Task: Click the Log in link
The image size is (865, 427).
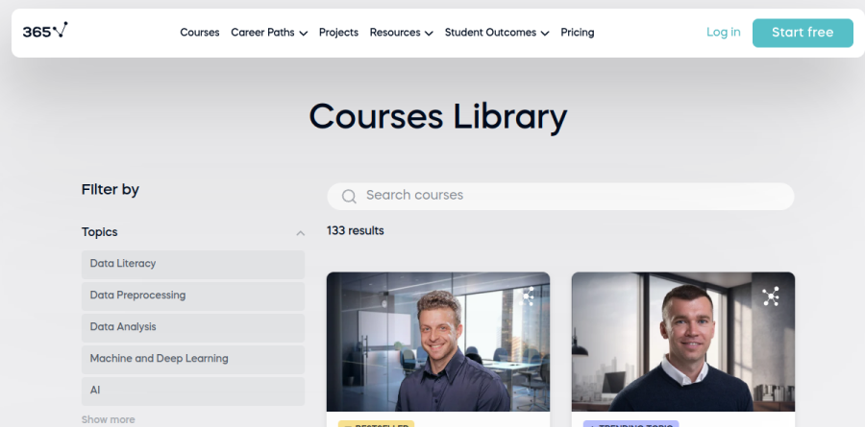Action: pos(723,32)
